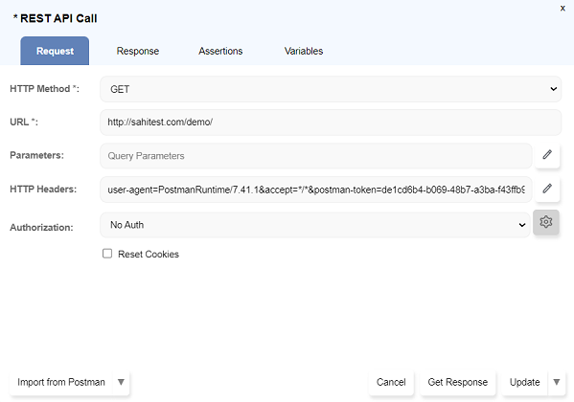Switch to the Assertions tab
Image resolution: width=574 pixels, height=402 pixels.
(x=220, y=51)
